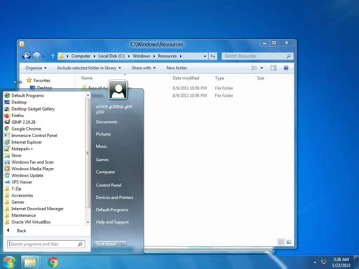Switch to large icons view button
359x269 pixels.
click(x=289, y=242)
